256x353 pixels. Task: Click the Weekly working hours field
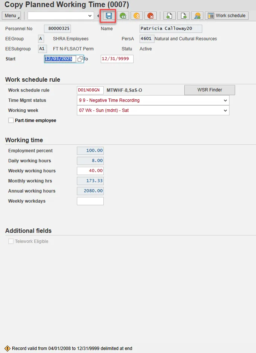[90, 171]
